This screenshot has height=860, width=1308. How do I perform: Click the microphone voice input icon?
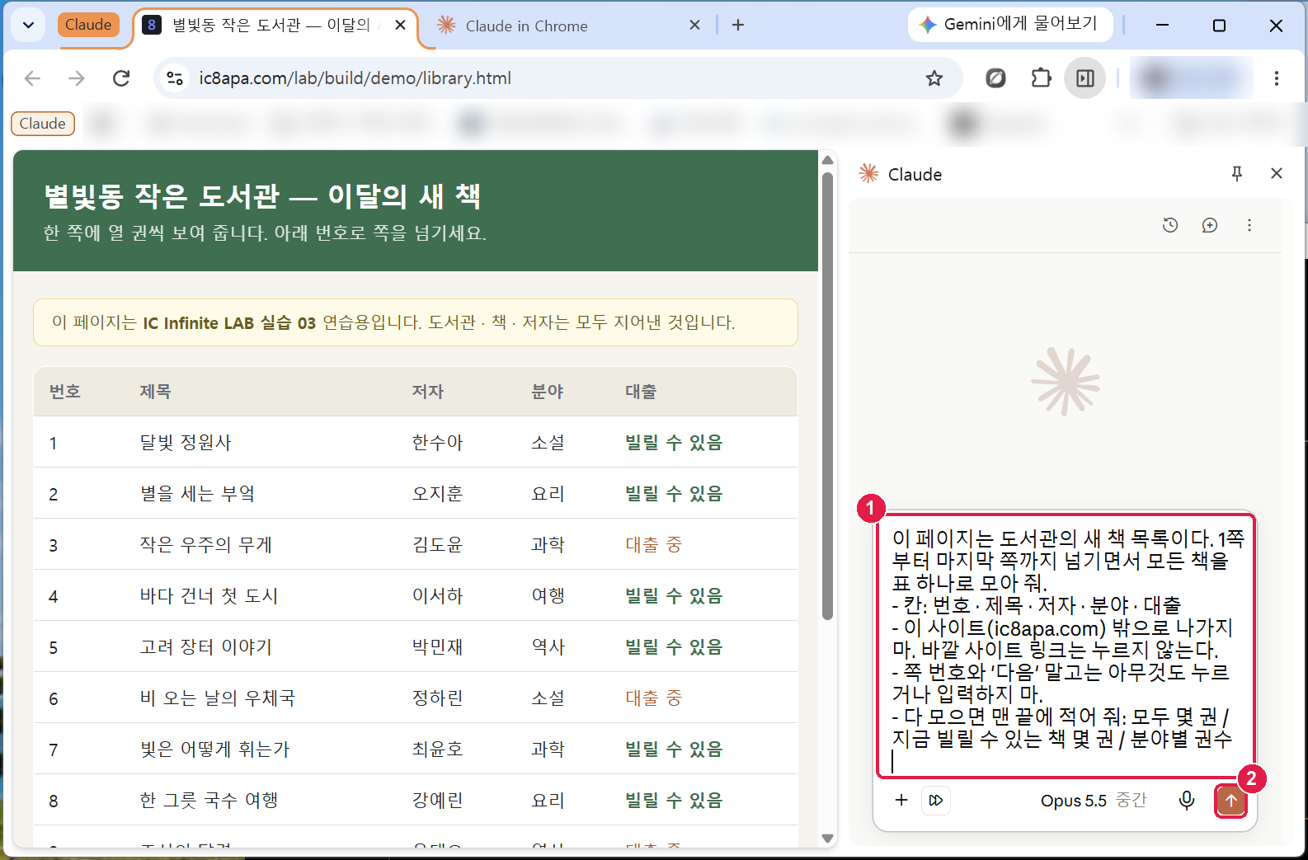[1187, 800]
